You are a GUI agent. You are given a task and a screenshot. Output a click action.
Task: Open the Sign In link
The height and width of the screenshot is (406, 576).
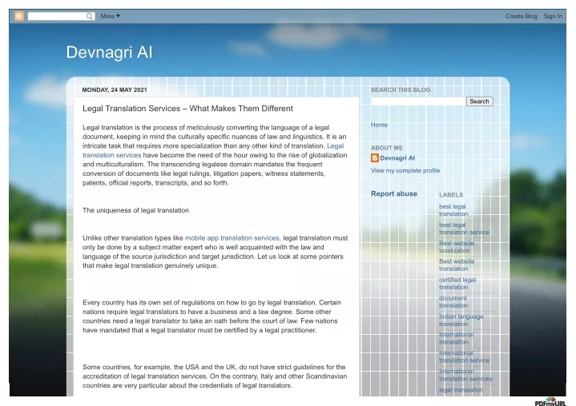553,16
